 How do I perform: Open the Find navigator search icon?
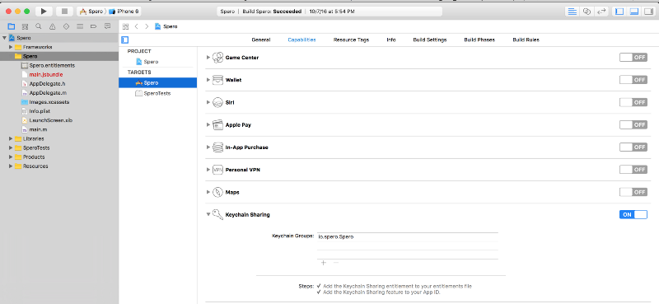tap(38, 26)
